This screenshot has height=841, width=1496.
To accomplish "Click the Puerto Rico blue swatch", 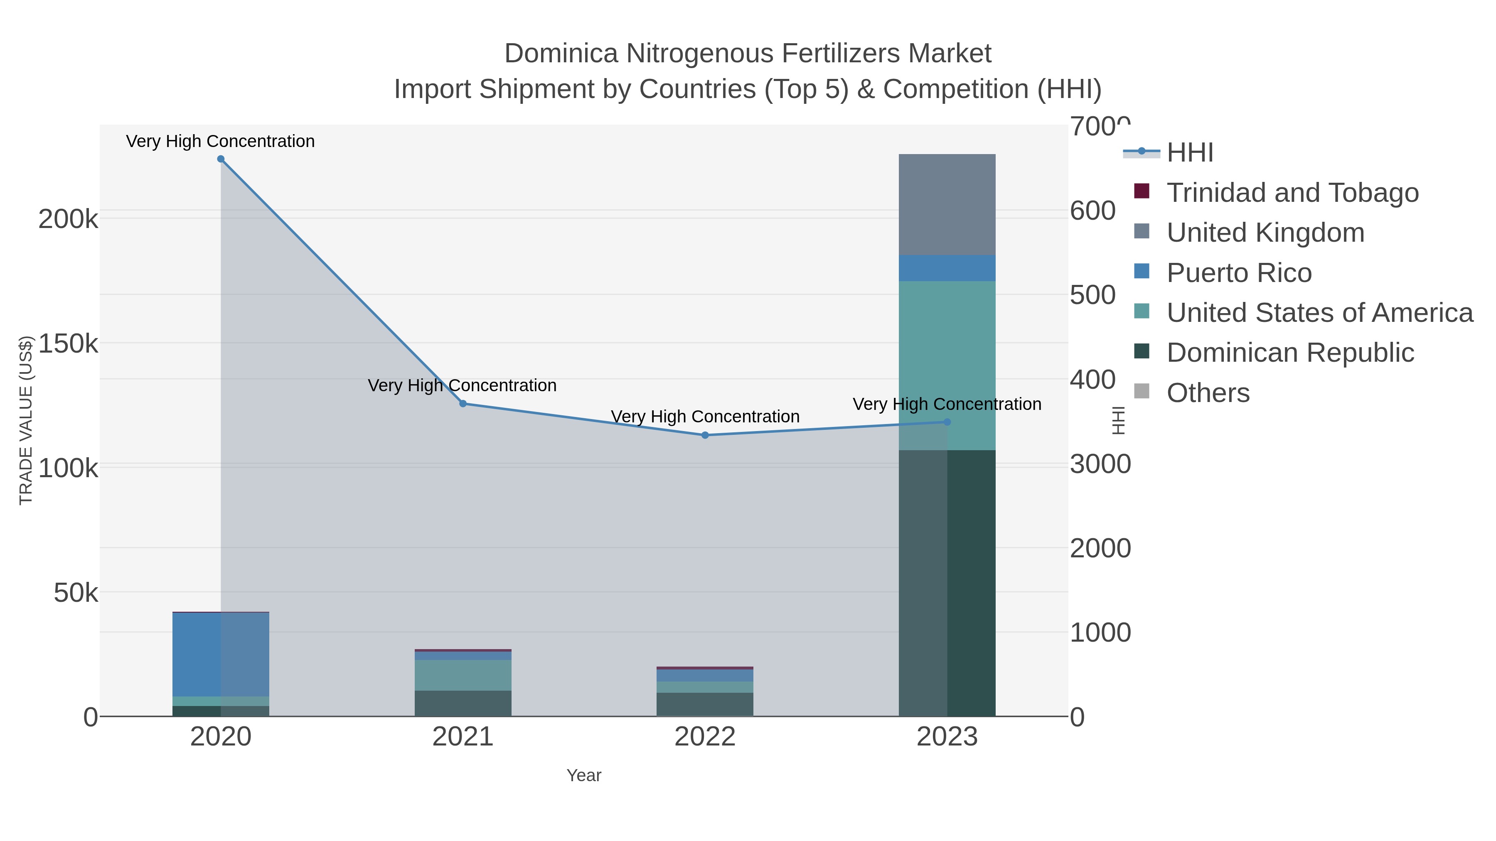I will coord(1142,271).
